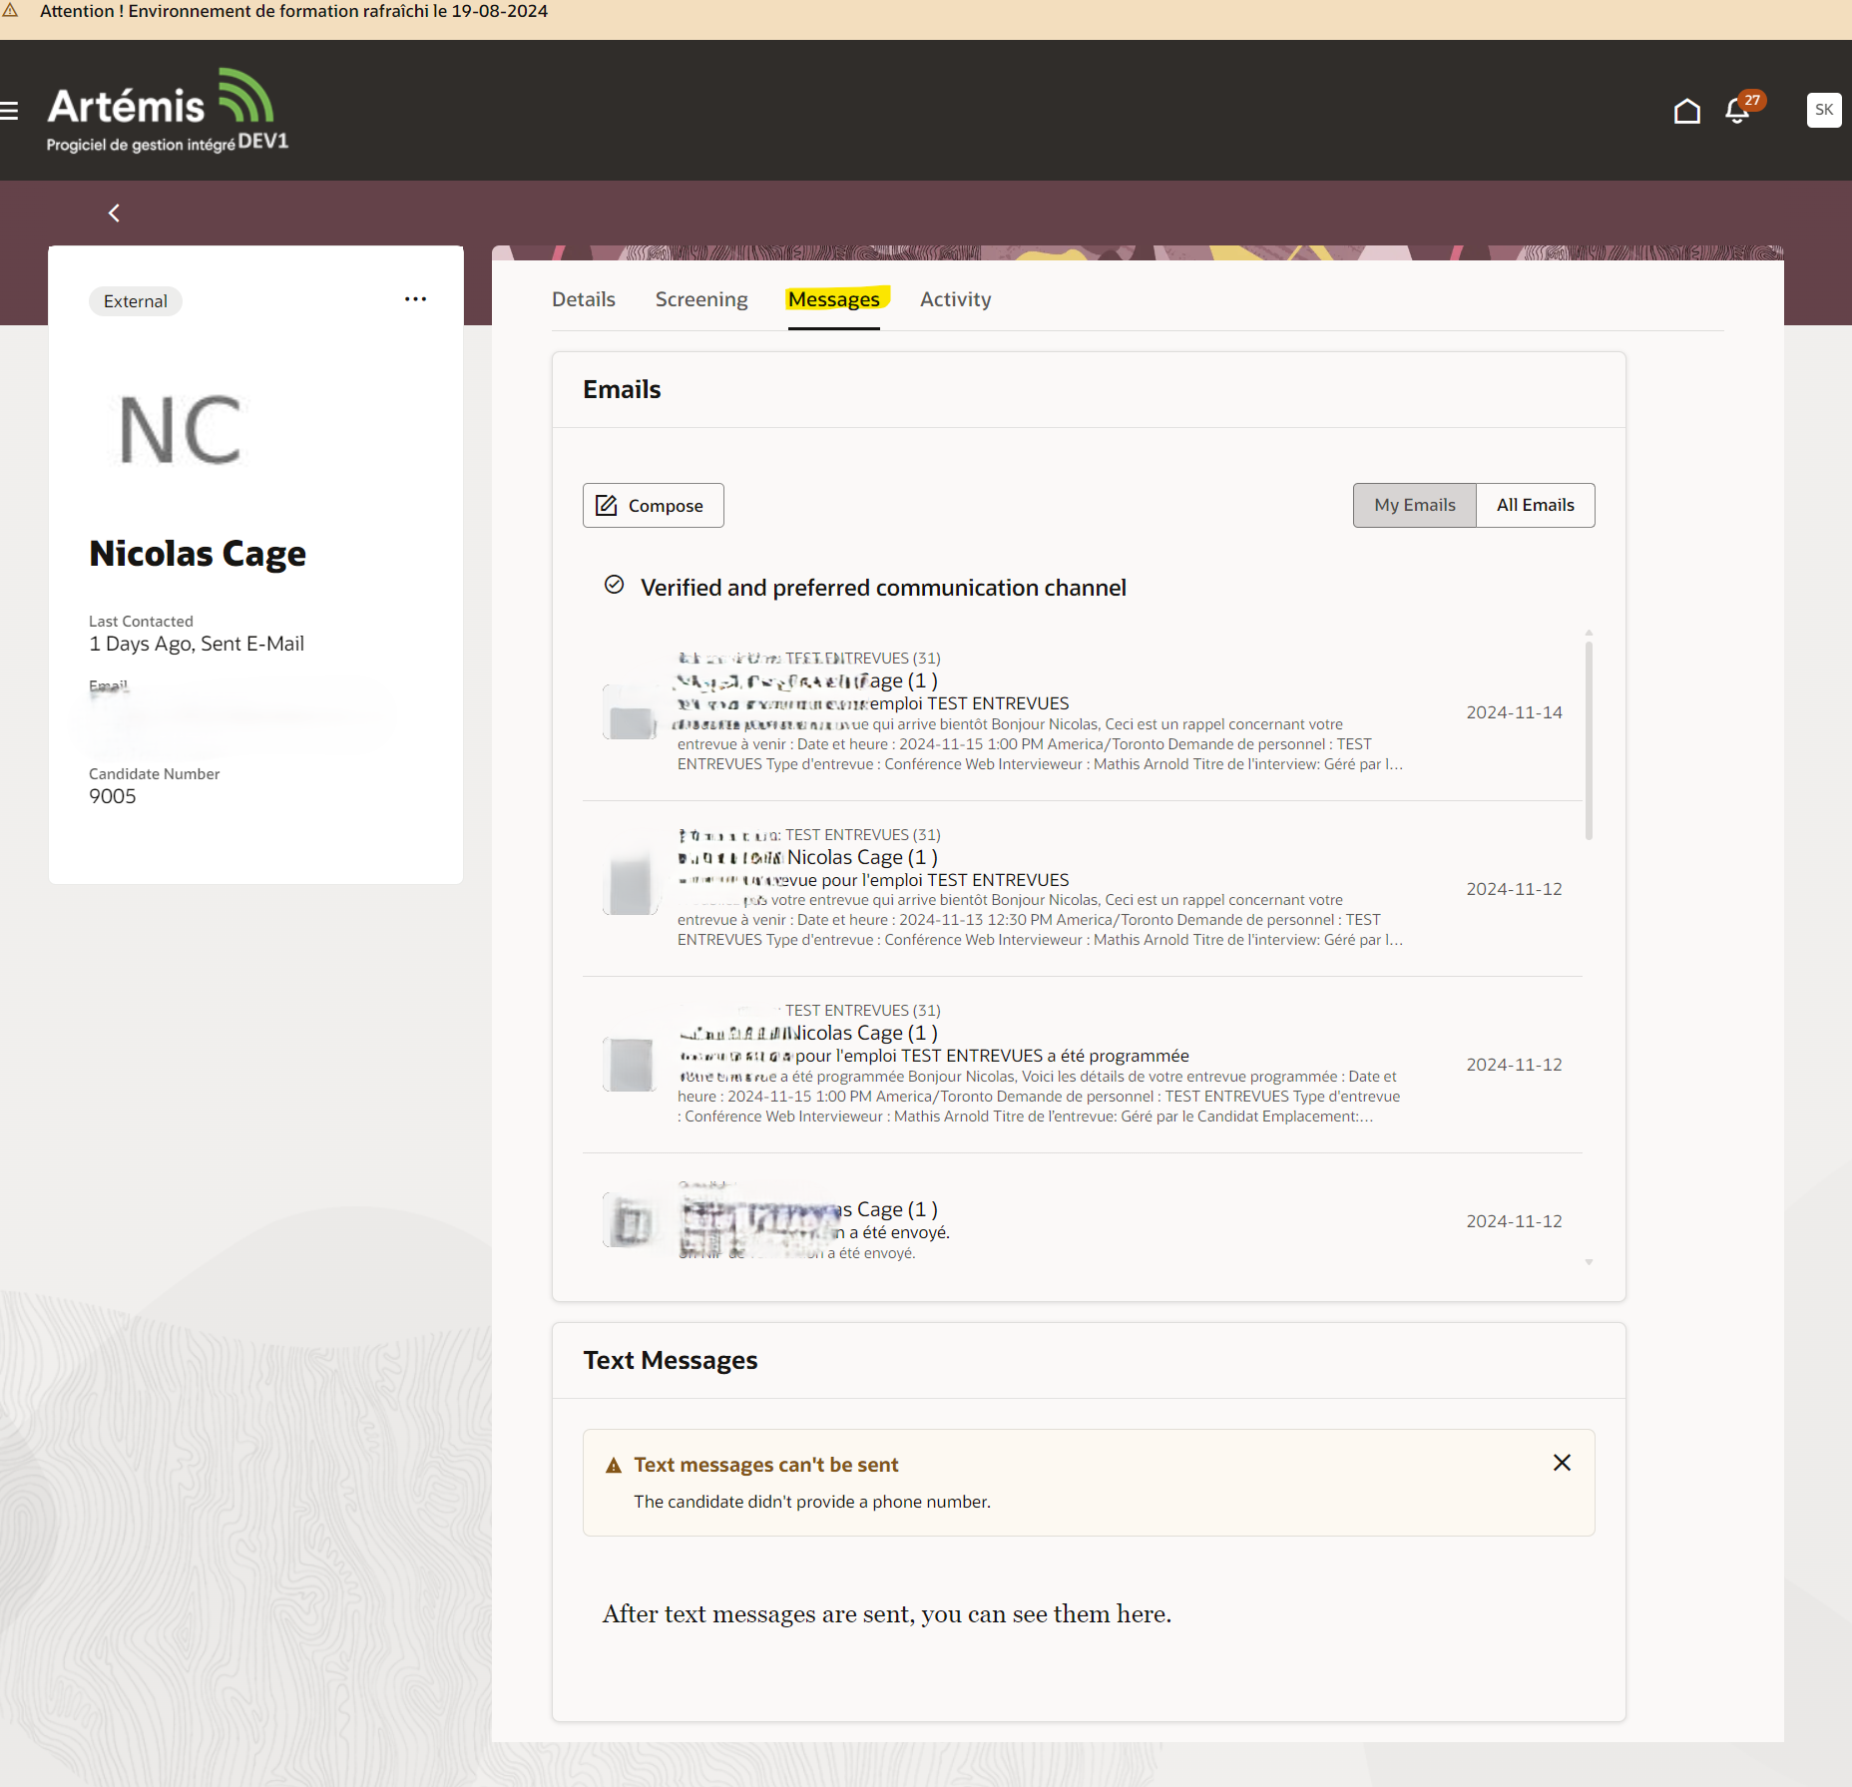Dismiss the text messages warning

1562,1463
